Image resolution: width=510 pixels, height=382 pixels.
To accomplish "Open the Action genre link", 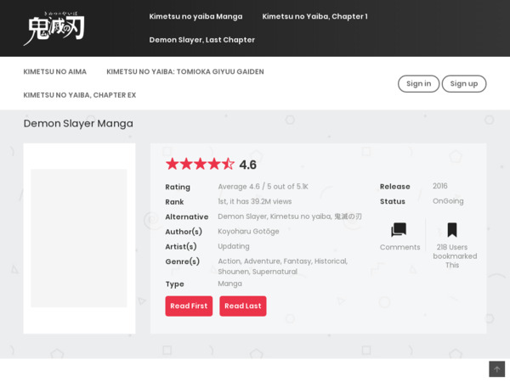I will [x=229, y=261].
